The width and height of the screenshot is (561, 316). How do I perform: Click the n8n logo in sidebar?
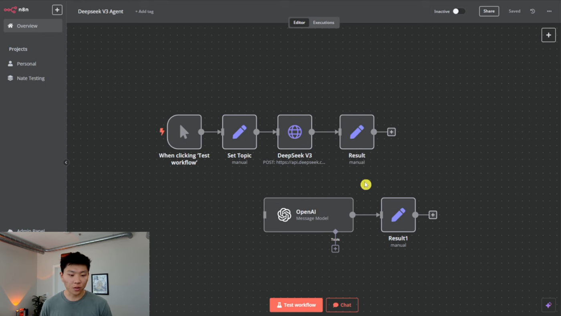point(16,10)
